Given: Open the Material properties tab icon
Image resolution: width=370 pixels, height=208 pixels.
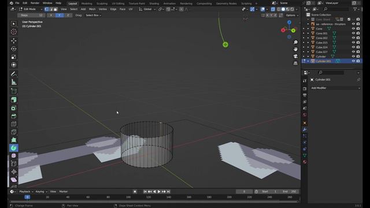Looking at the screenshot, I should (x=305, y=162).
